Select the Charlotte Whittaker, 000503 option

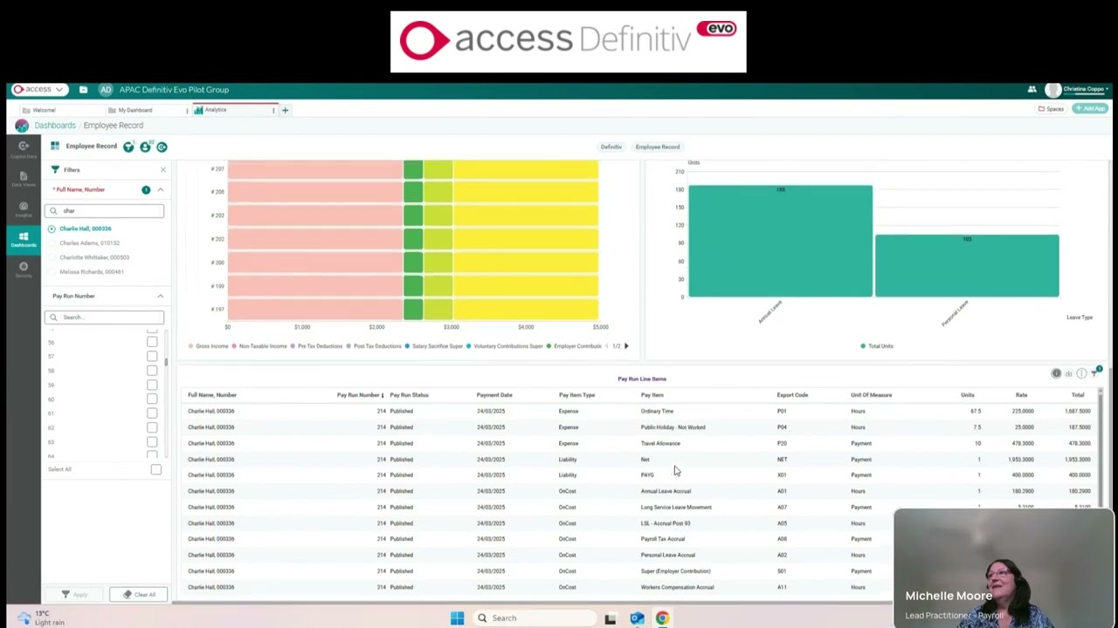click(x=94, y=257)
